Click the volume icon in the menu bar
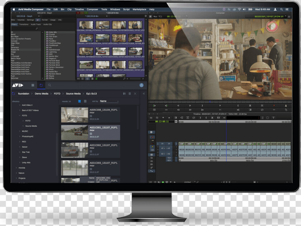301x226 pixels. [x=244, y=9]
